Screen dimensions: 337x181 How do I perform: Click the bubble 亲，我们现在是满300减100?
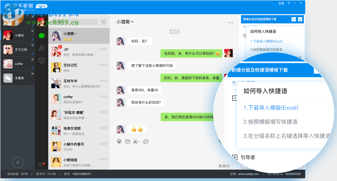coord(187,117)
